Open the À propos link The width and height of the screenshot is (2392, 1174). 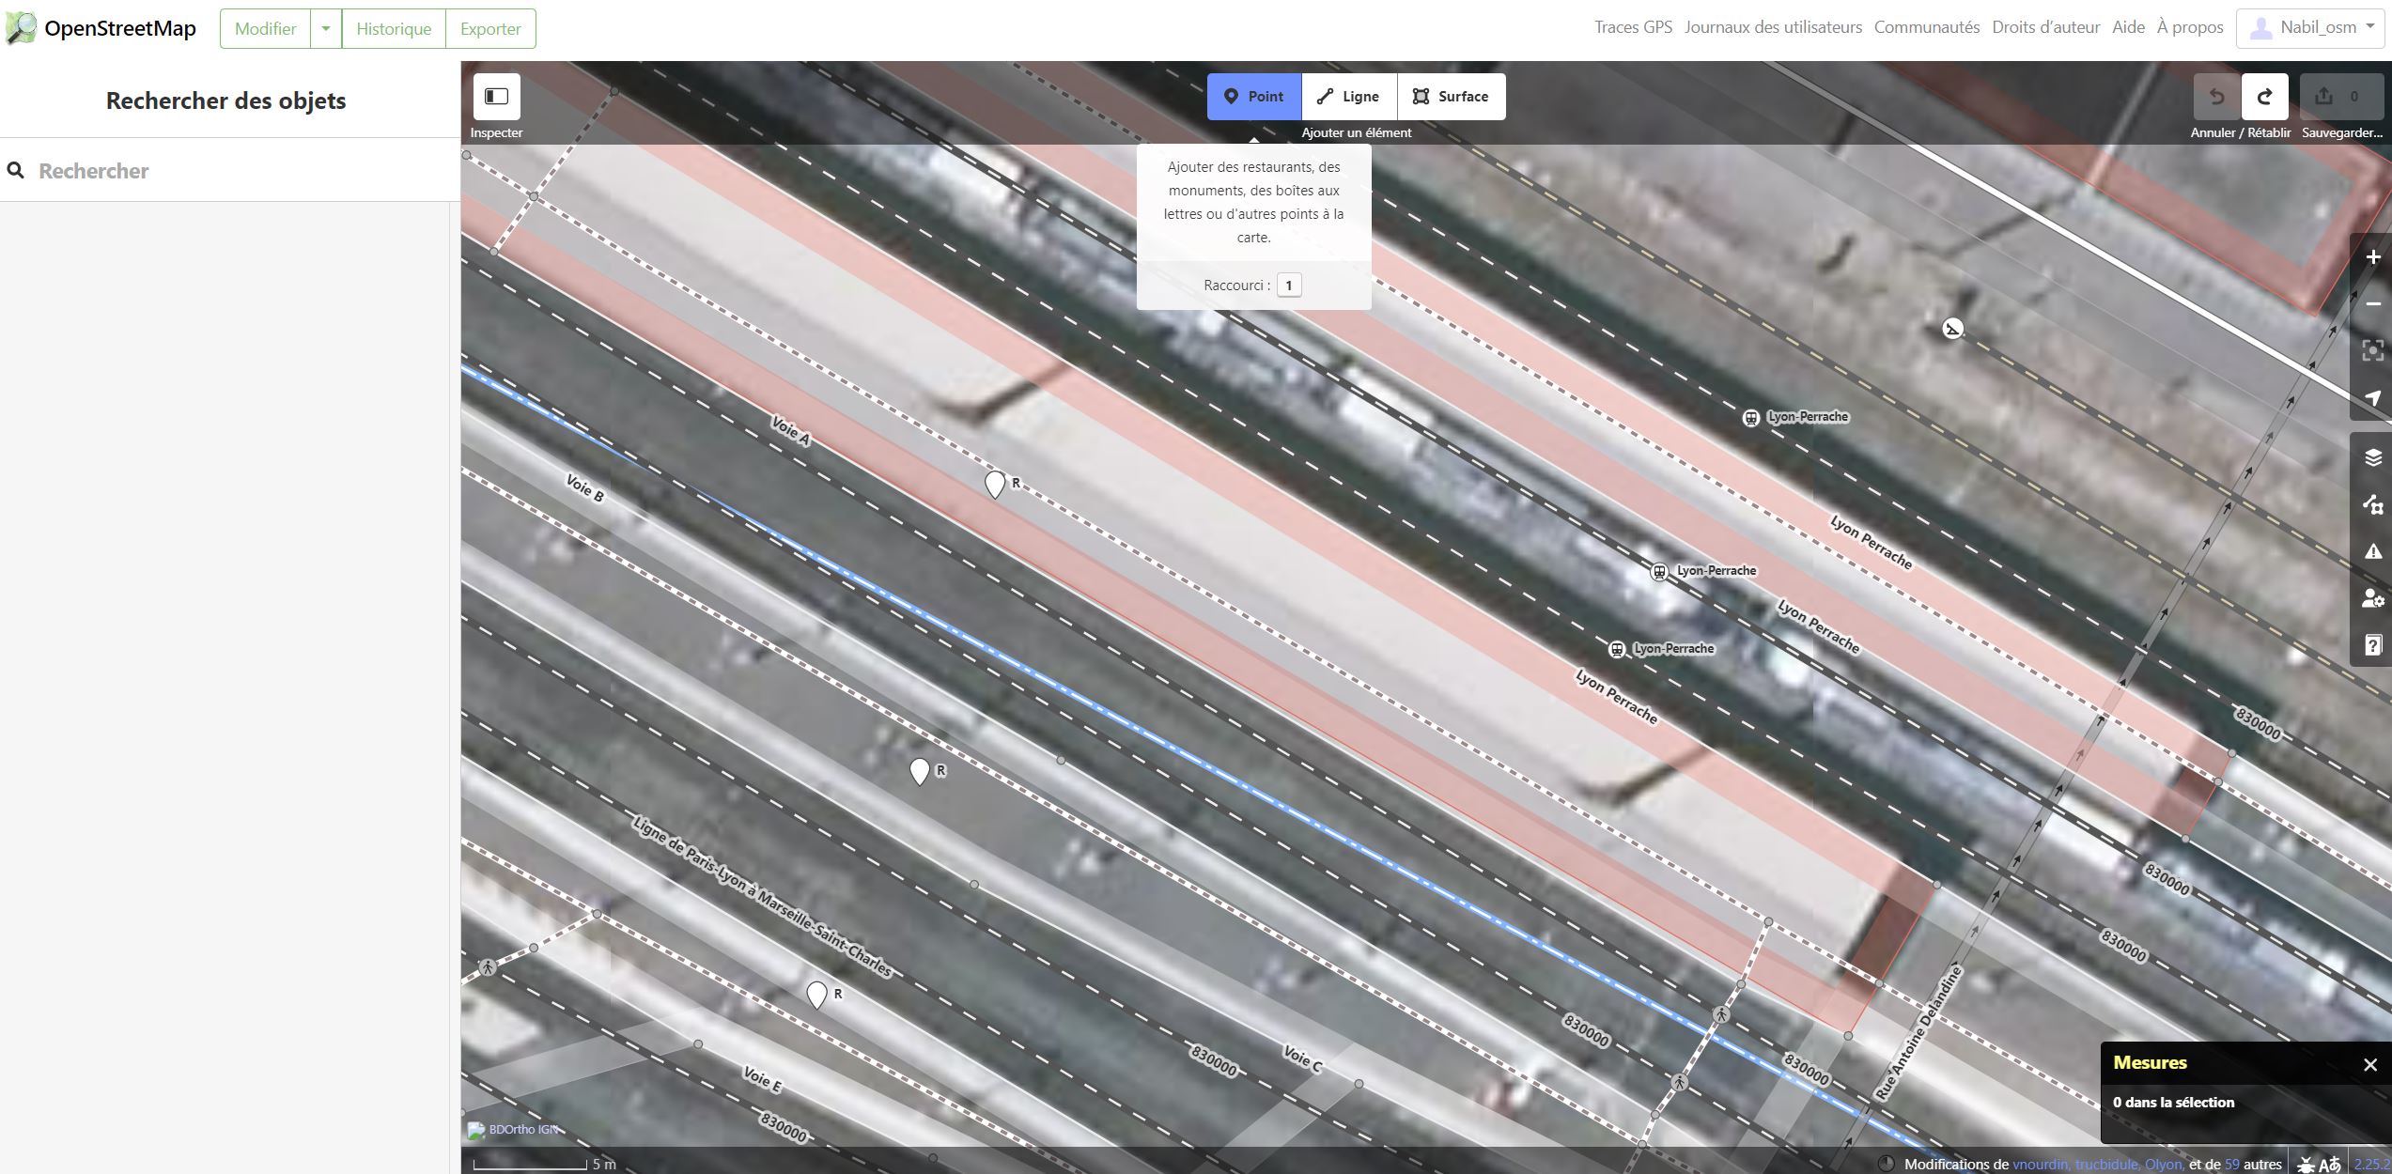(x=2190, y=27)
